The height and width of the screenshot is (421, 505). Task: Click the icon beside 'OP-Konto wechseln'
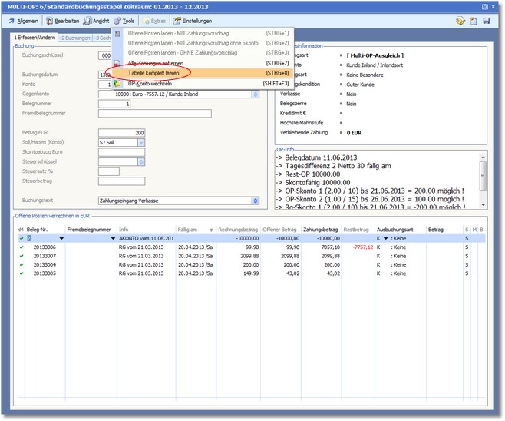[117, 82]
